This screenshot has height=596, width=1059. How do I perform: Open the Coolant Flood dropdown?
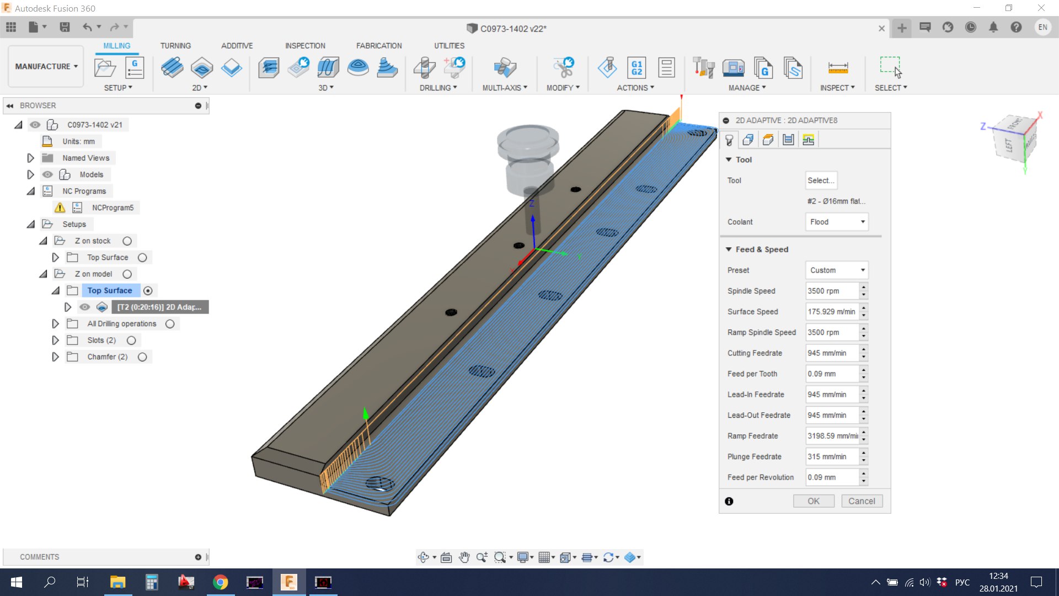tap(837, 222)
